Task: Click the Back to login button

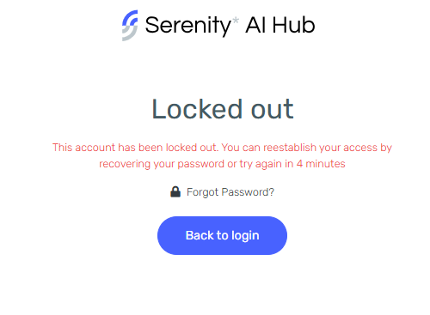Action: (x=222, y=235)
